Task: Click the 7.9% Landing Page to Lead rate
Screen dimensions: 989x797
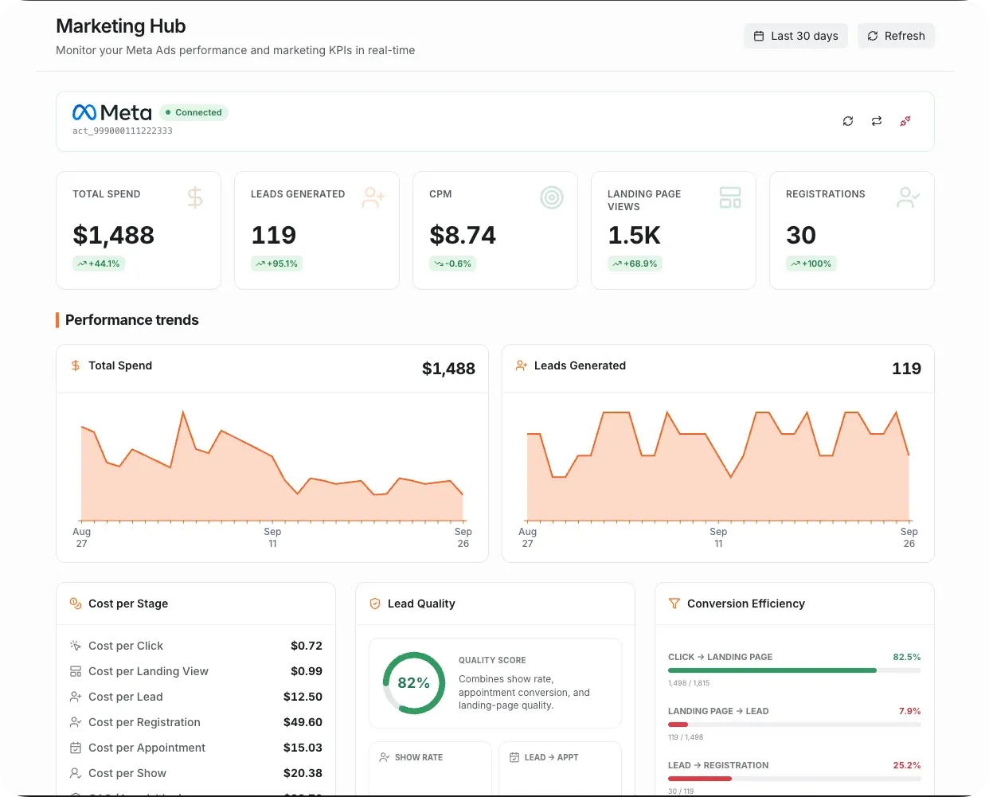Action: click(x=910, y=711)
